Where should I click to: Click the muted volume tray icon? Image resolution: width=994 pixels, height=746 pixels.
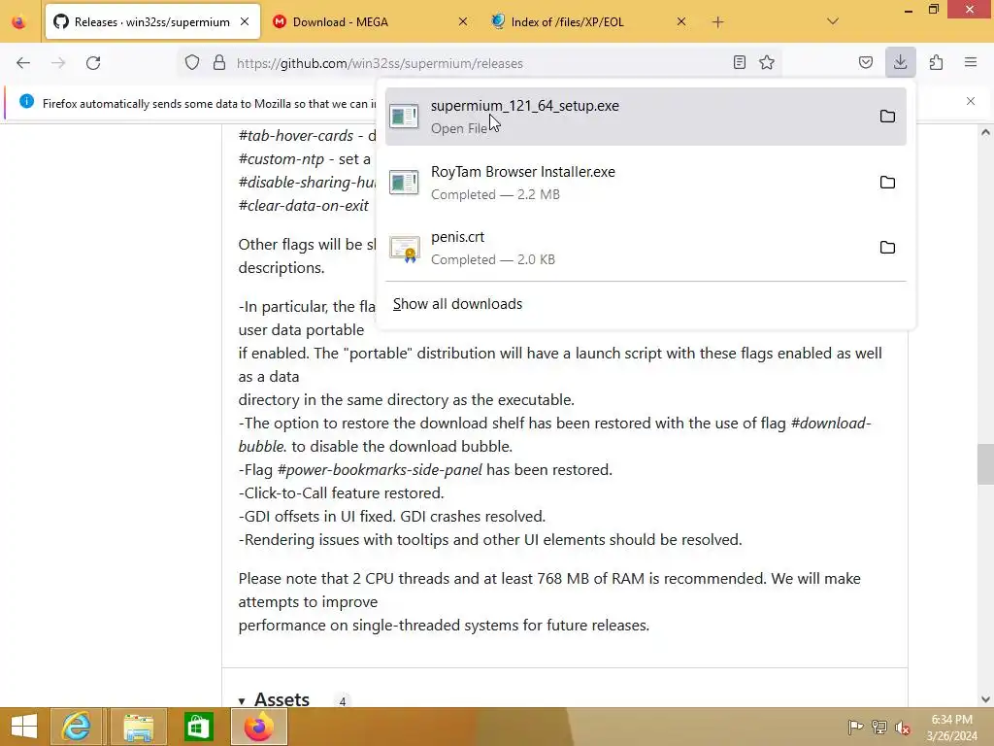pos(903,728)
